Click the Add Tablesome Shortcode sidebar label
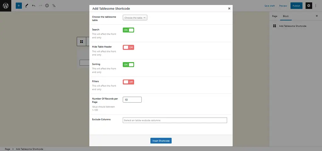 click(x=293, y=26)
